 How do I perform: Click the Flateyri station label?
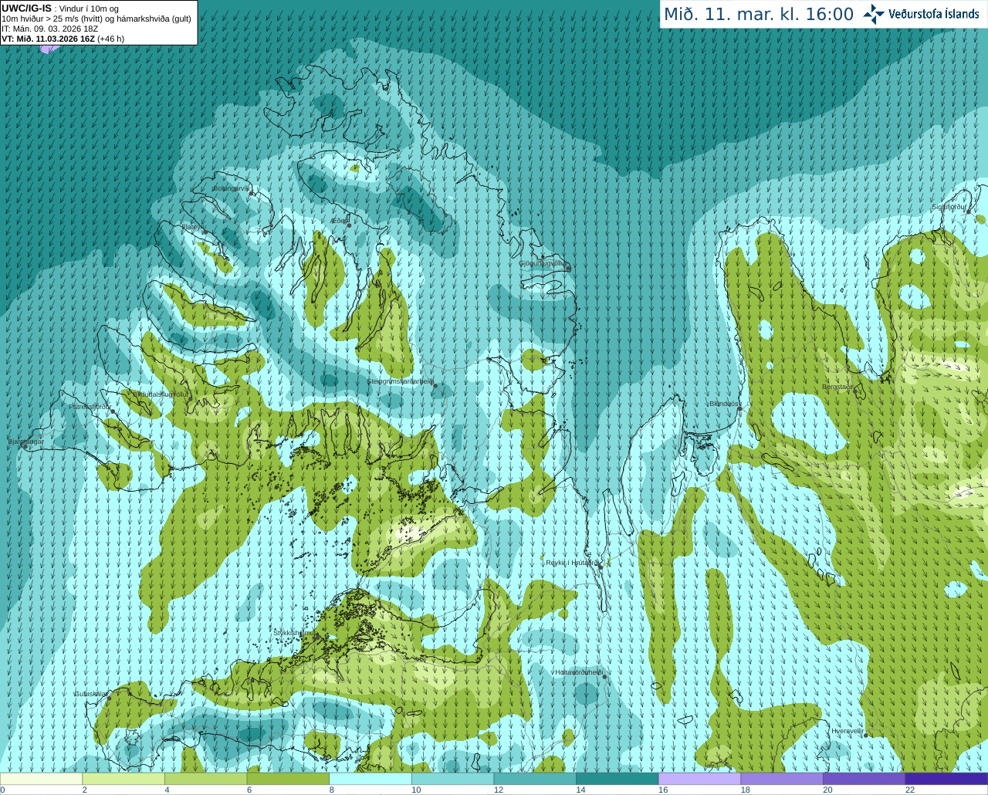[191, 227]
